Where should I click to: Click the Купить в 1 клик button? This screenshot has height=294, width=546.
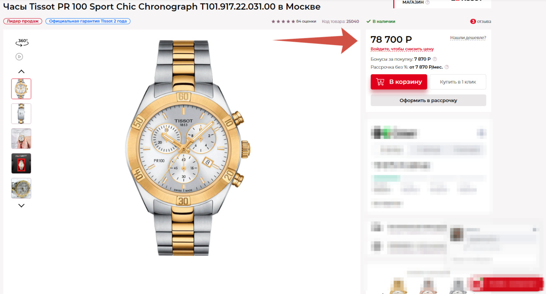[x=458, y=82]
